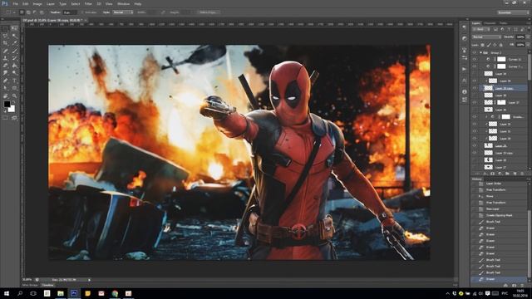Switch to the Channels tab
532x299 pixels.
click(490, 23)
